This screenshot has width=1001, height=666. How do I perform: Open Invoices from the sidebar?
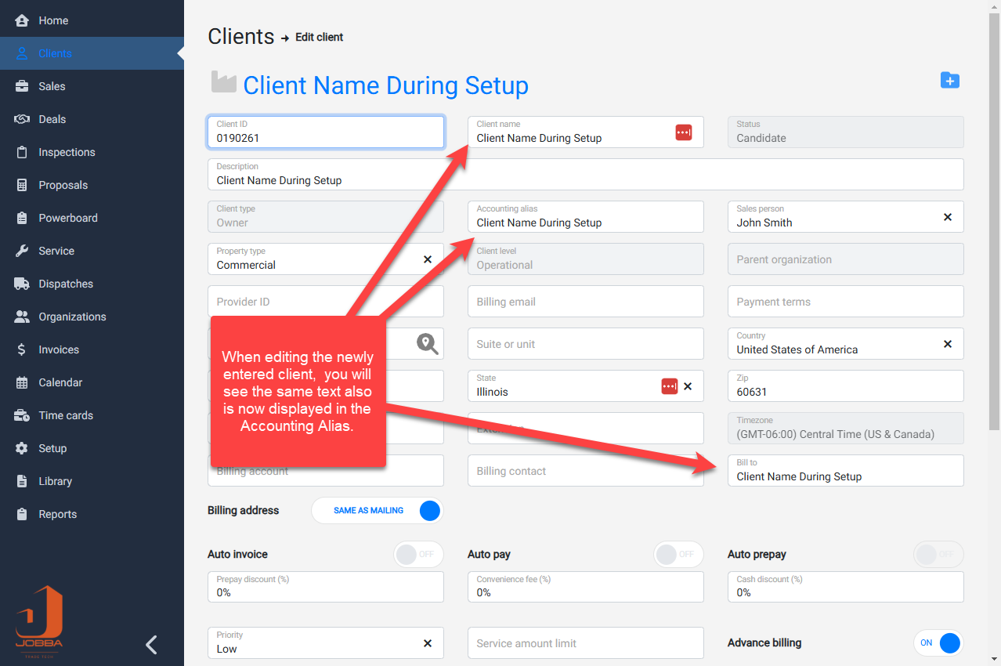tap(59, 349)
